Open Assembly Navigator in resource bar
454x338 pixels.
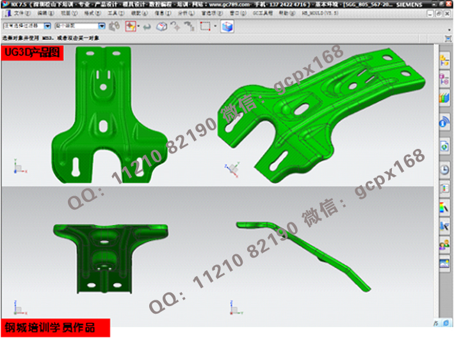[x=444, y=61]
